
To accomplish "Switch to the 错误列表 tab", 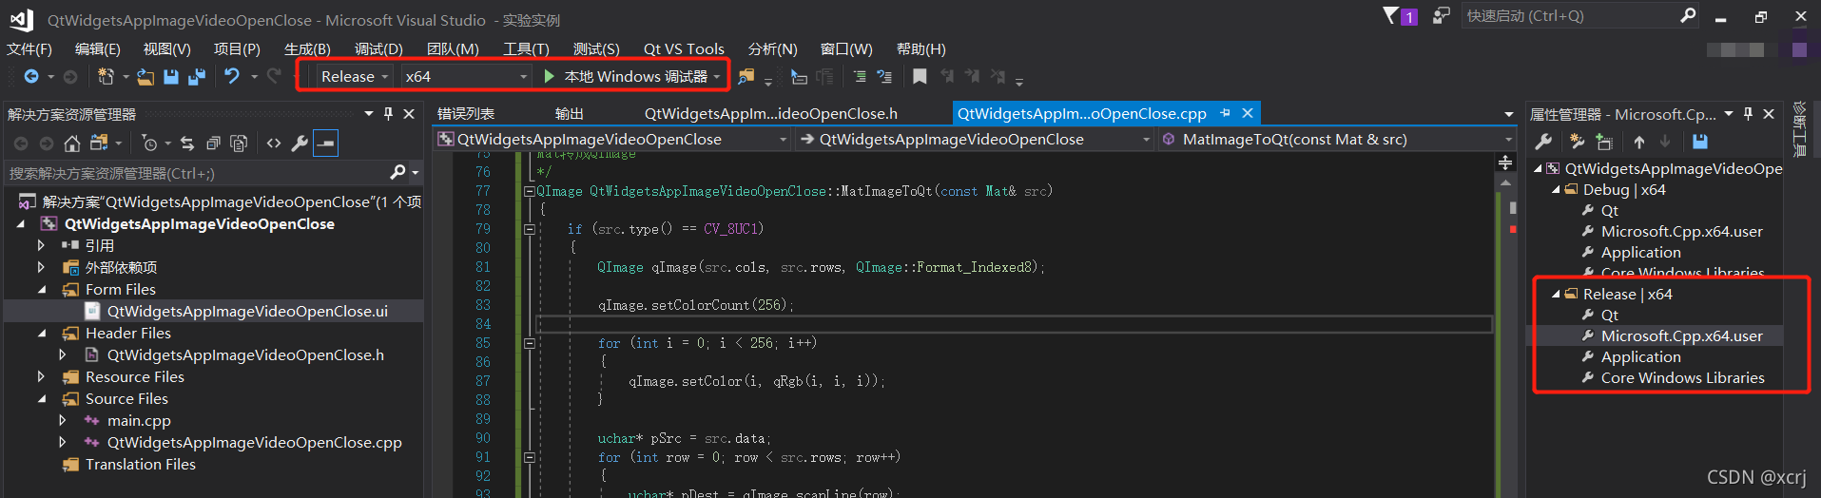I will pyautogui.click(x=466, y=114).
